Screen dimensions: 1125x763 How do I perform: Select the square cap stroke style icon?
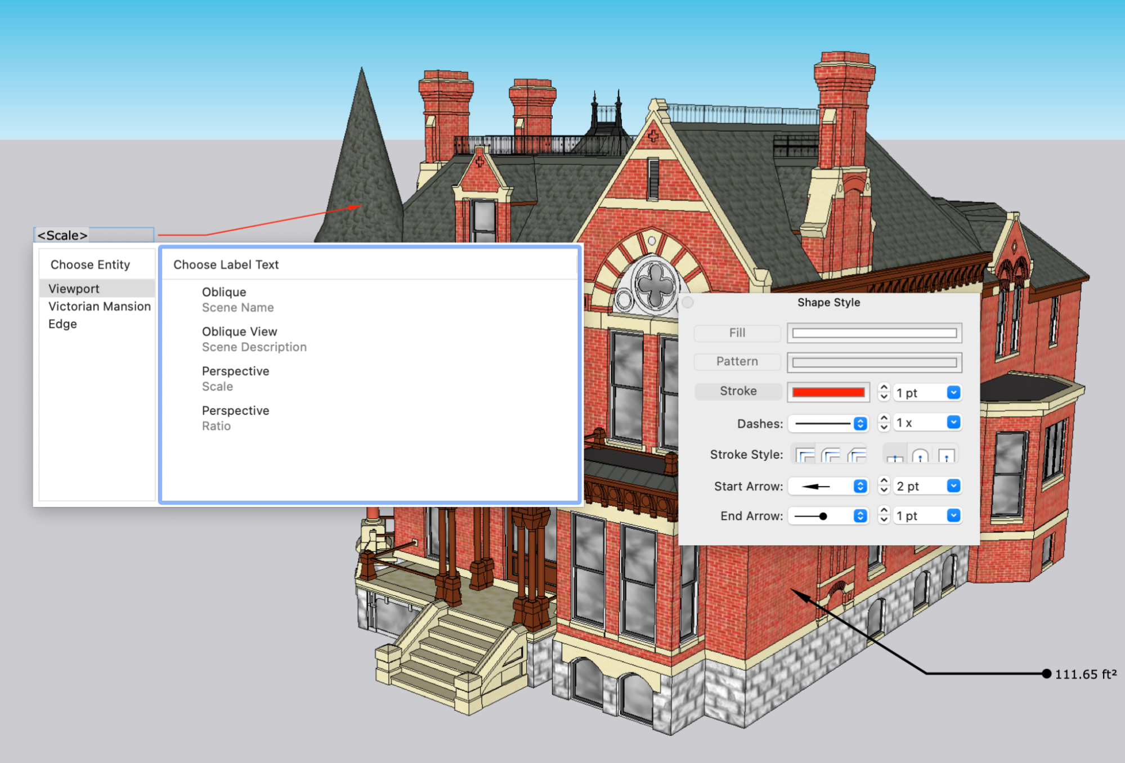(x=947, y=456)
